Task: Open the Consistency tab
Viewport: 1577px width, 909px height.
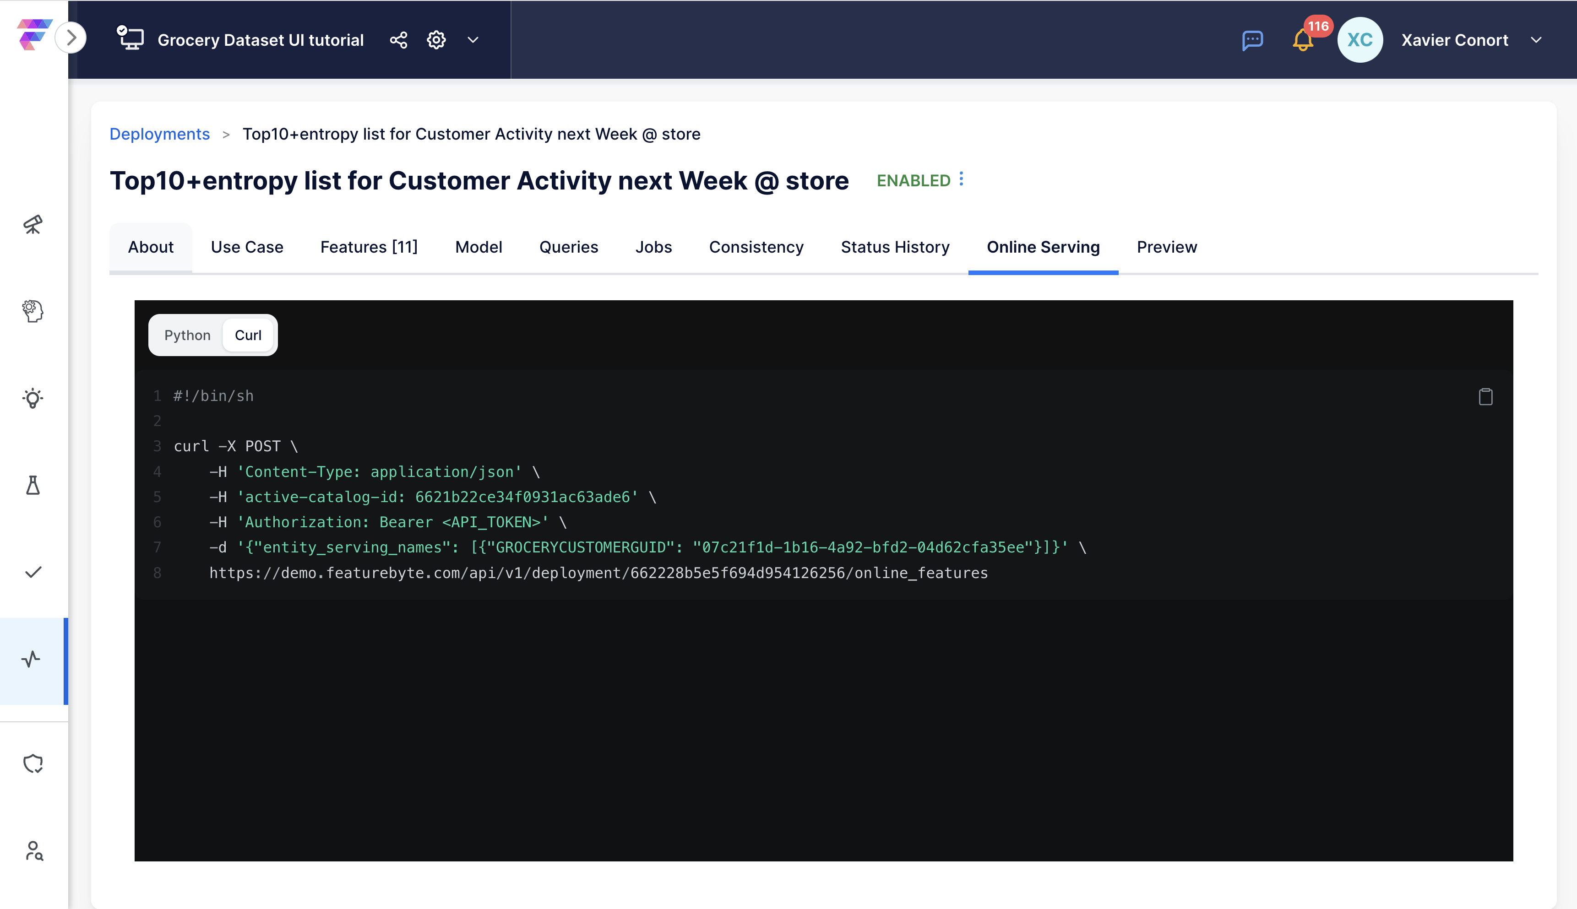Action: point(756,247)
